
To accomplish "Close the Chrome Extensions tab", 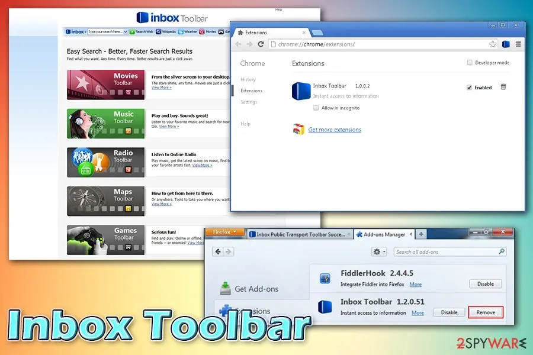I will [x=304, y=33].
